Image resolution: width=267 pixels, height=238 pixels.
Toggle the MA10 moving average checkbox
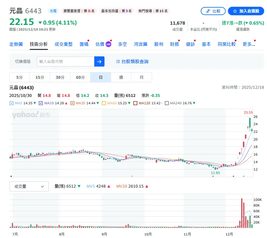pos(41,103)
